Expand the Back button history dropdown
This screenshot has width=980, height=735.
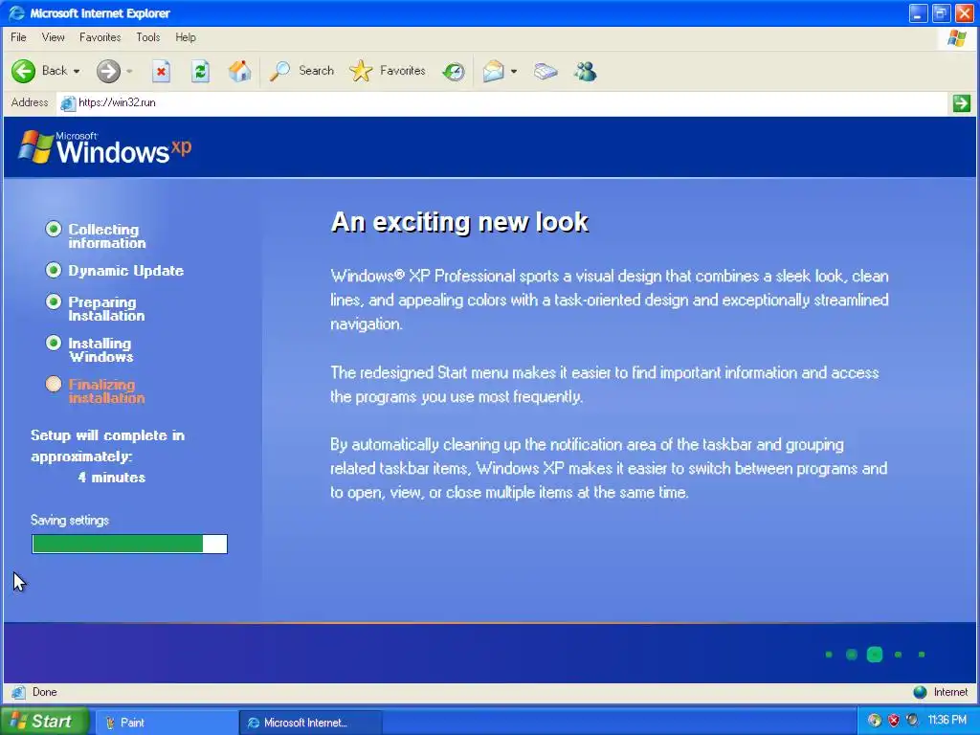coord(77,72)
